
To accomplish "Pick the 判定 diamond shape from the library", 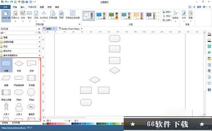I will (x=19, y=65).
